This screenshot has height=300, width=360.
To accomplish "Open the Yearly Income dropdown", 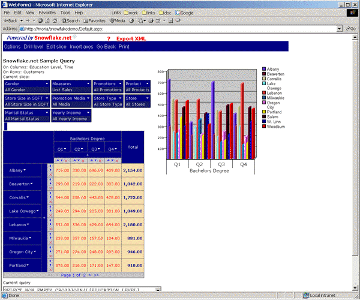I will click(x=88, y=112).
